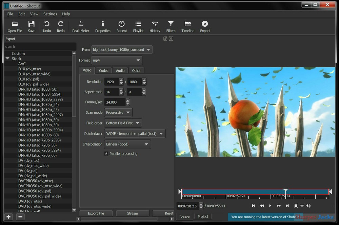339x225 pixels.
Task: Open the Deinterlacer dropdown
Action: tap(135, 133)
